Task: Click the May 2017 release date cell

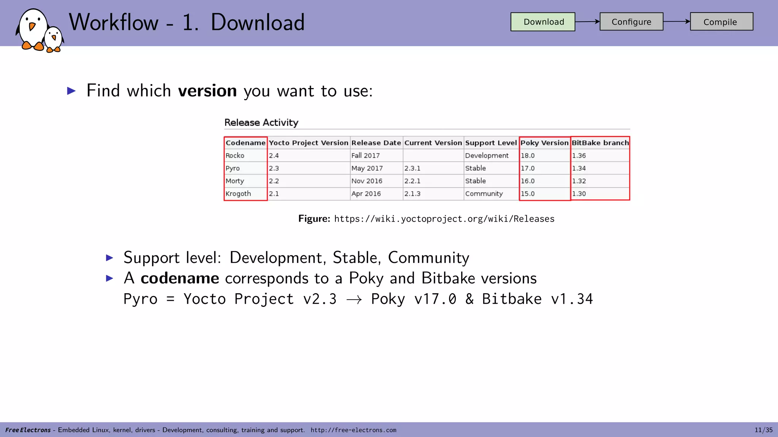Action: tap(376, 168)
